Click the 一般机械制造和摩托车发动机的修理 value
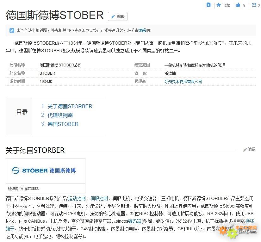 click(195, 65)
